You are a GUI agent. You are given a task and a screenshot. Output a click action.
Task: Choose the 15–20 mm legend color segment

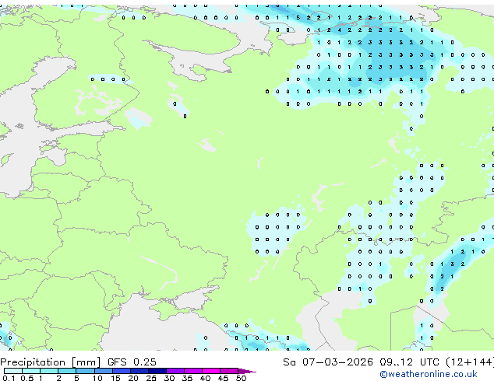coord(122,371)
